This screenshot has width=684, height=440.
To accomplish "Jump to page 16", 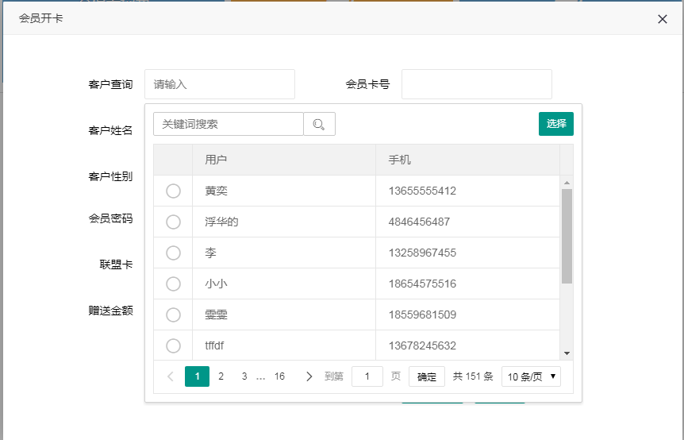I will 279,376.
